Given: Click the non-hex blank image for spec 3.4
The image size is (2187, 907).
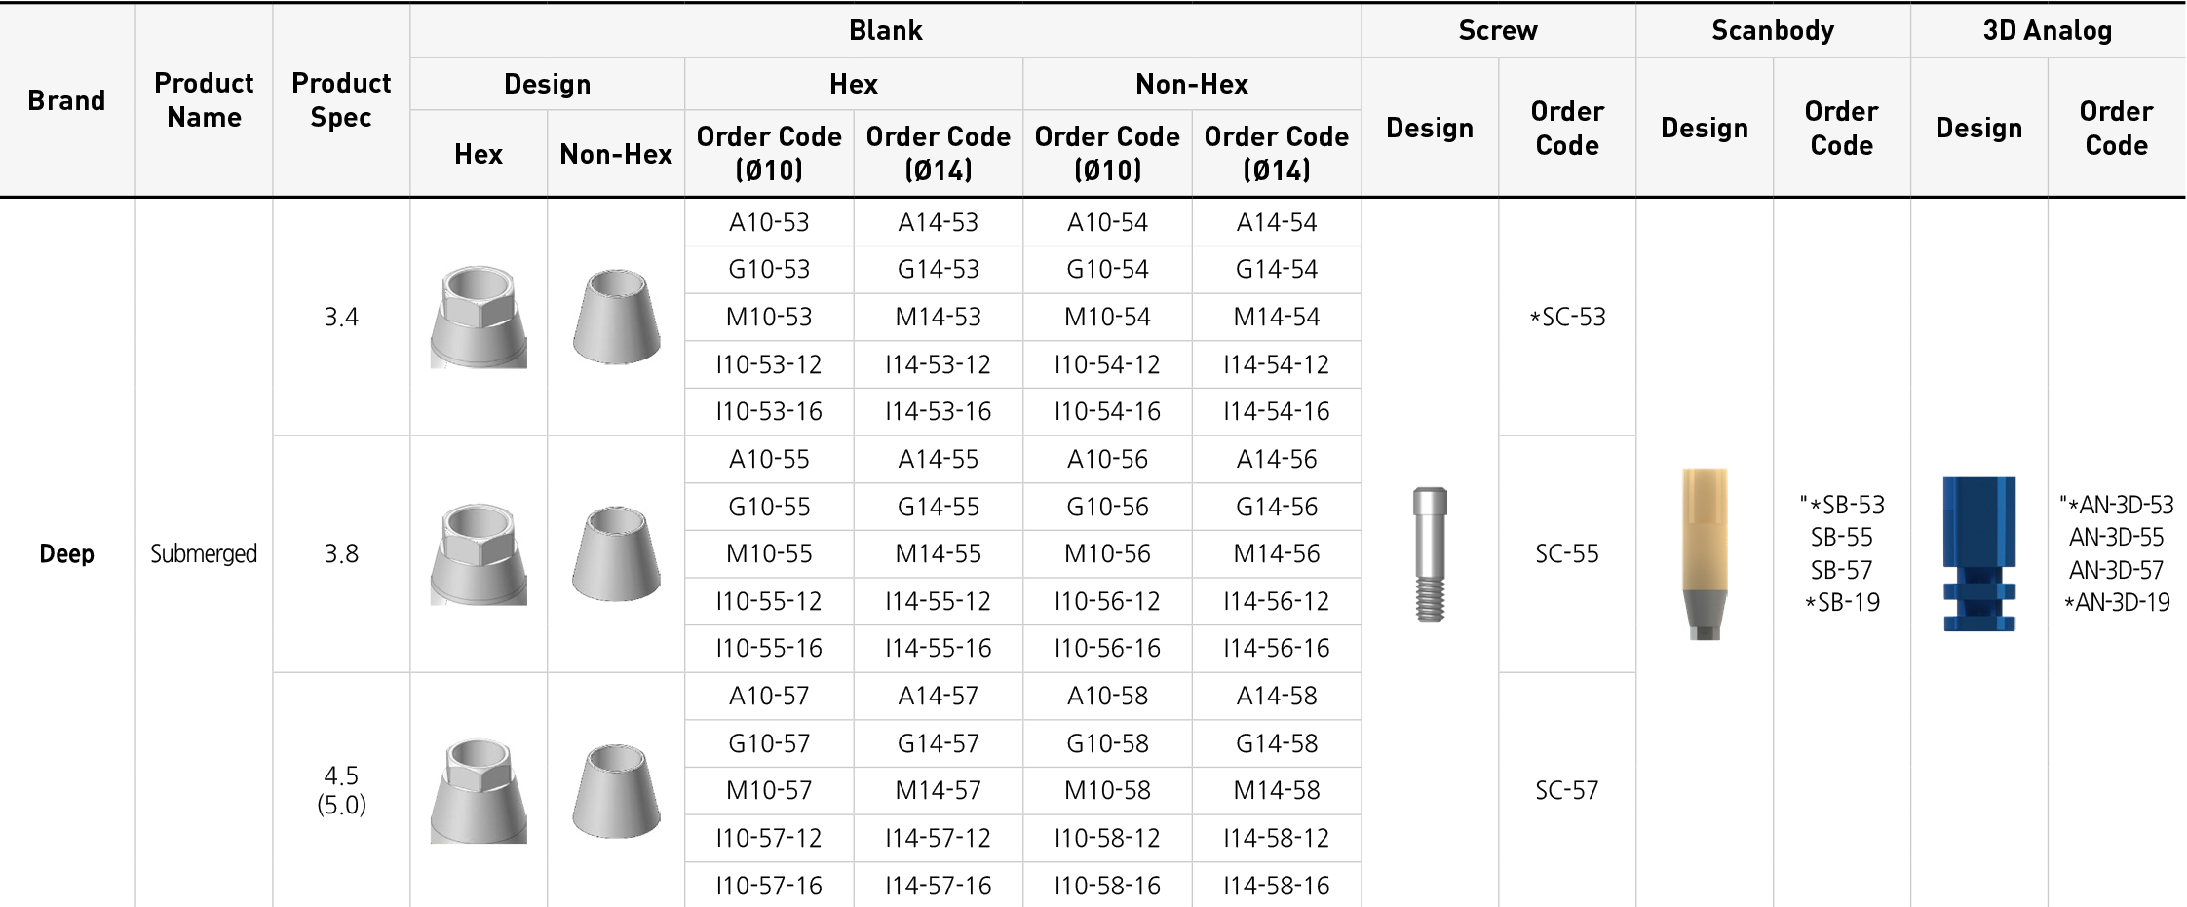Looking at the screenshot, I should [x=616, y=317].
